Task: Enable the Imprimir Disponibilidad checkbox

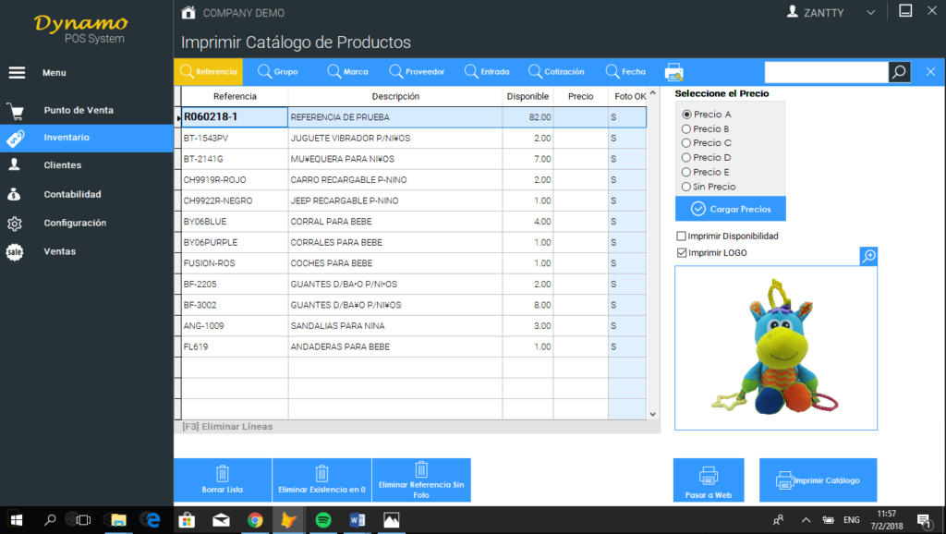Action: pyautogui.click(x=682, y=237)
